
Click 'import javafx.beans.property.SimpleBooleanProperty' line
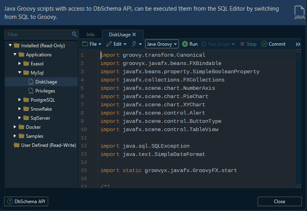[x=180, y=72]
